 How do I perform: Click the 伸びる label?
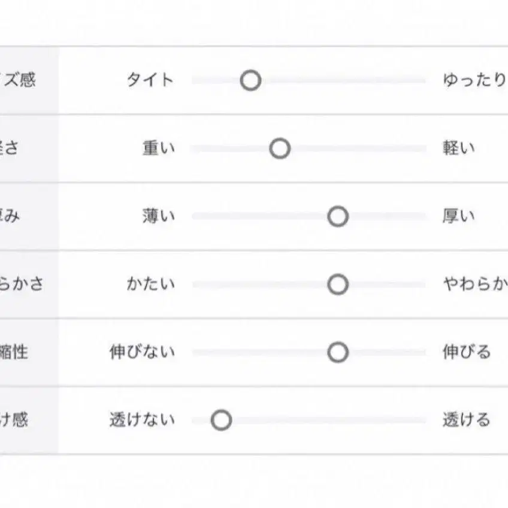click(466, 352)
